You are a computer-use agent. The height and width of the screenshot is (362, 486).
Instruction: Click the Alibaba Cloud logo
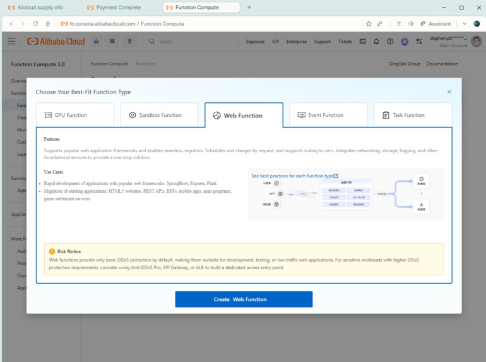click(x=56, y=41)
